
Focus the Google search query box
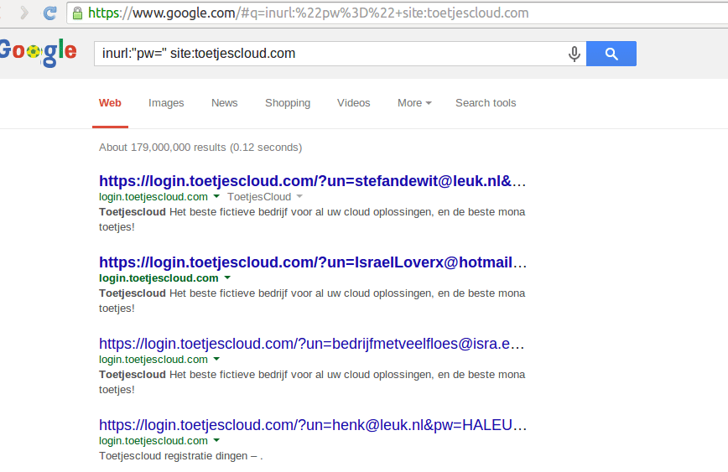click(330, 54)
